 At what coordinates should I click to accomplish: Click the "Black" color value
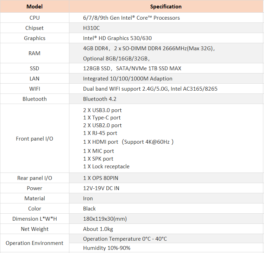(x=89, y=209)
